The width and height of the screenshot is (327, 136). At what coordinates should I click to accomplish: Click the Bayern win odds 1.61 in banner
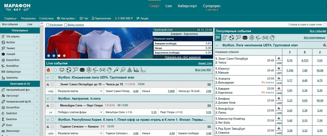(208, 43)
